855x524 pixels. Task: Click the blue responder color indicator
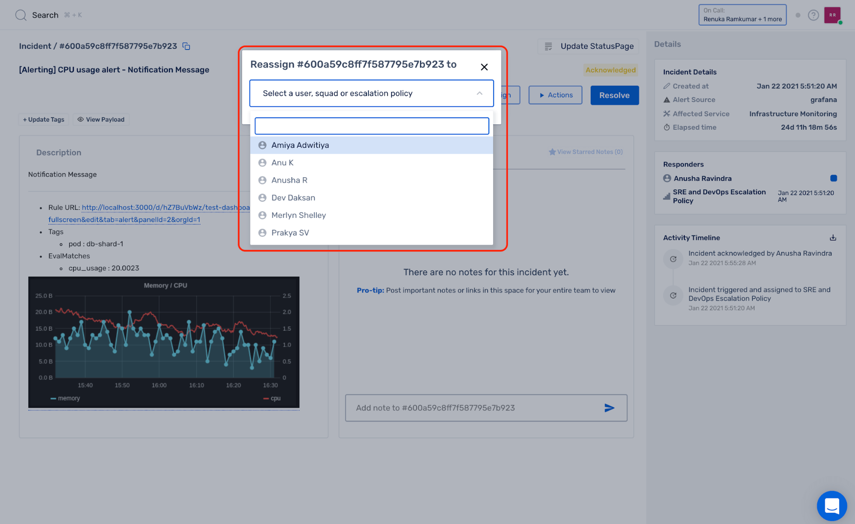point(833,178)
